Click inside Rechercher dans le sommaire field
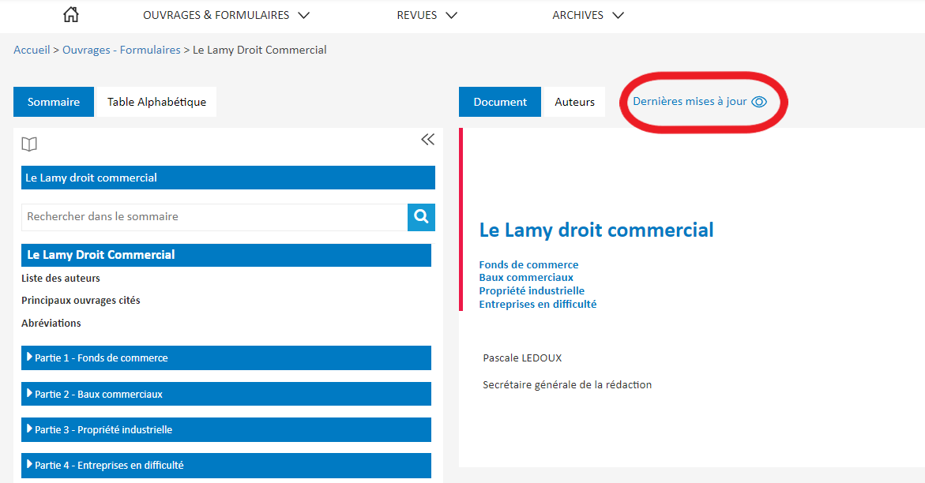925x483 pixels. [x=214, y=217]
